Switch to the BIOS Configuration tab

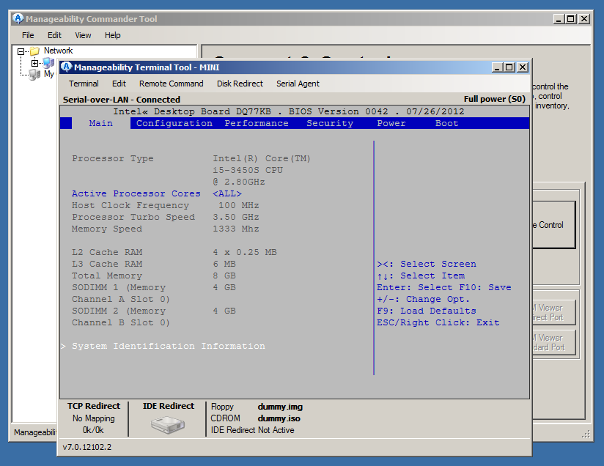(x=174, y=123)
